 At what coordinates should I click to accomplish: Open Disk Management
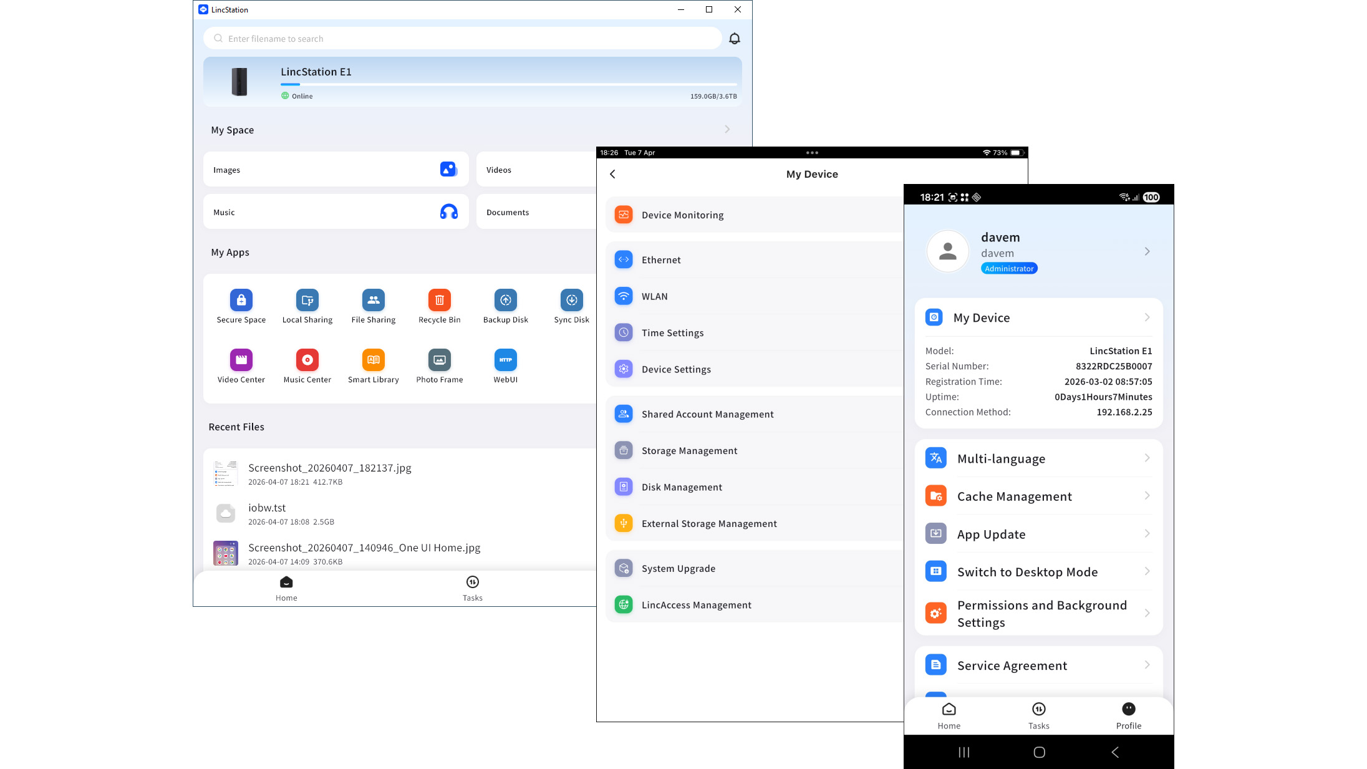pyautogui.click(x=755, y=487)
